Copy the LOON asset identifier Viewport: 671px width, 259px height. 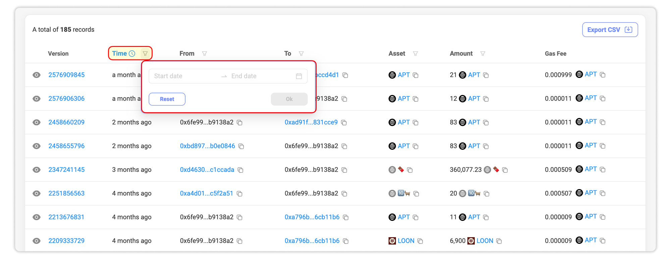click(x=420, y=241)
